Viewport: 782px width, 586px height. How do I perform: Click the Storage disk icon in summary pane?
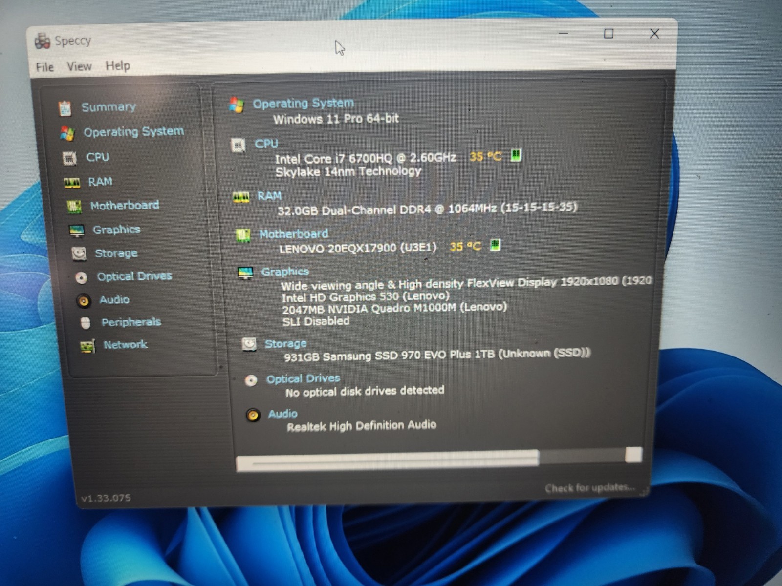pyautogui.click(x=249, y=345)
